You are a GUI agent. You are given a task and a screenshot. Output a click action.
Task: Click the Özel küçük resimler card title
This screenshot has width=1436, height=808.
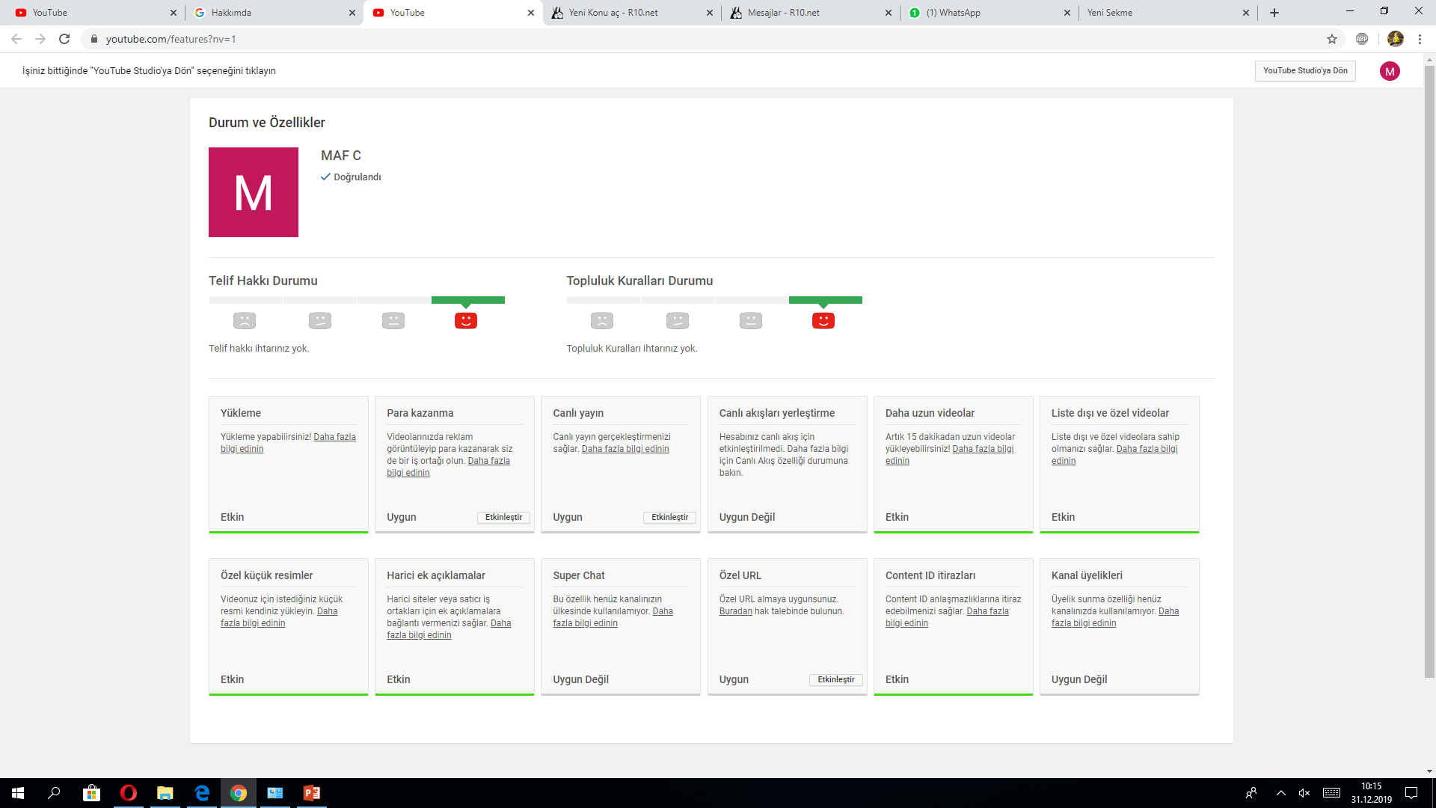(267, 575)
